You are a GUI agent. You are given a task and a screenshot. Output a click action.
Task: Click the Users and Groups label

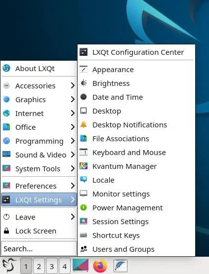pyautogui.click(x=124, y=249)
